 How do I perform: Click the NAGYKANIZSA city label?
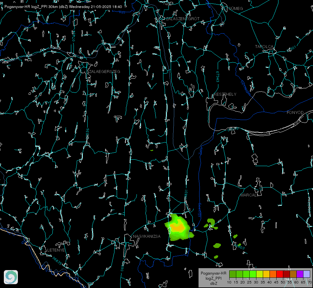pos(147,236)
